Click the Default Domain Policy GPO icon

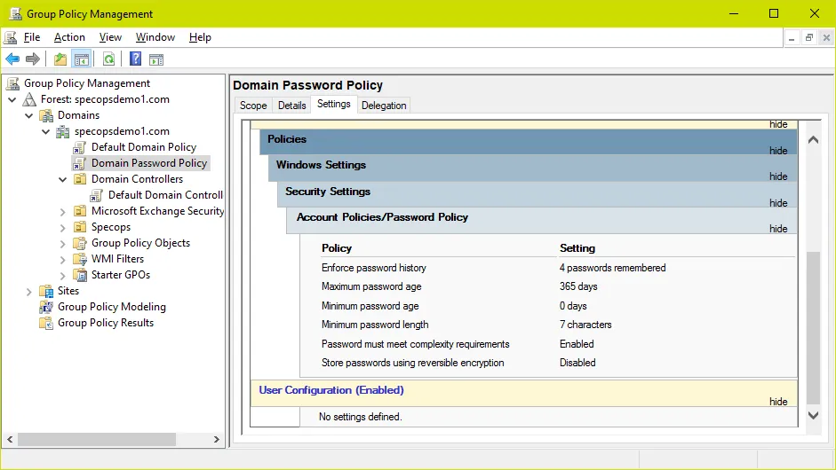coord(79,147)
